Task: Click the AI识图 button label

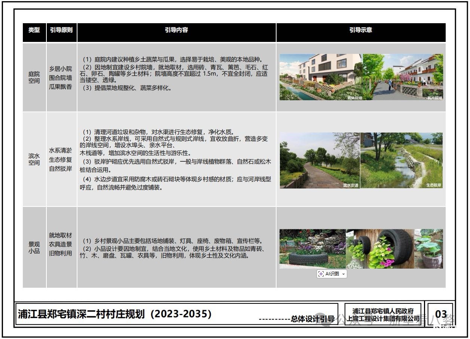Action: [332, 274]
